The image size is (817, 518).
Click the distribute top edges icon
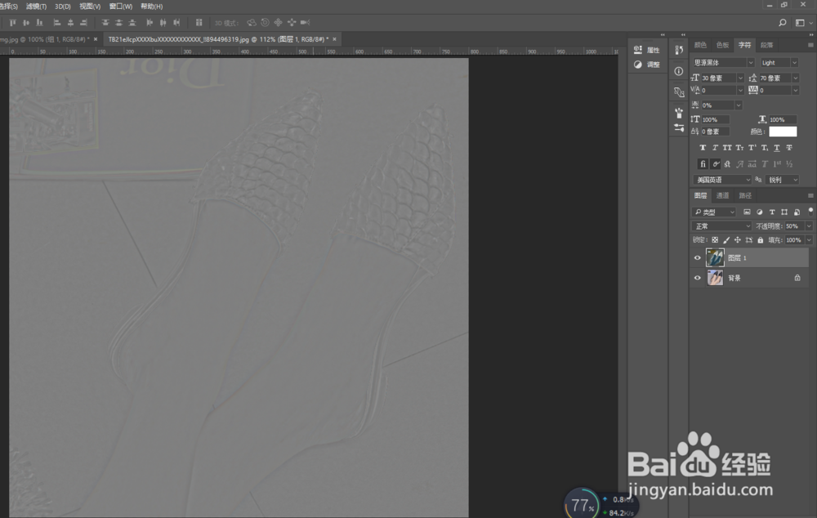(105, 22)
